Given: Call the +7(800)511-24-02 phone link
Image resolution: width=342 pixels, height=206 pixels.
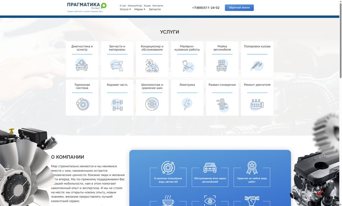Looking at the screenshot, I should (206, 8).
